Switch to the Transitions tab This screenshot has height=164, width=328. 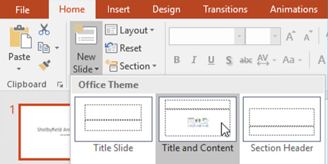225,9
